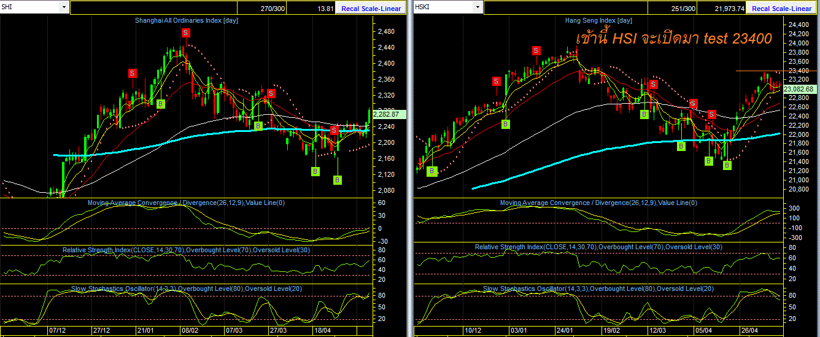Open the HSKI symbol dropdown arrow
The width and height of the screenshot is (820, 337).
click(x=478, y=7)
